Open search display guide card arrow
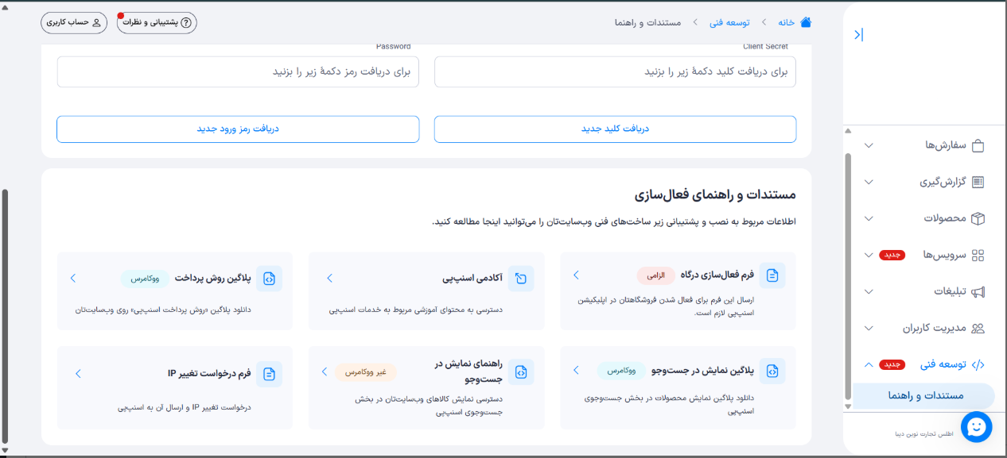1007x458 pixels. pos(325,371)
